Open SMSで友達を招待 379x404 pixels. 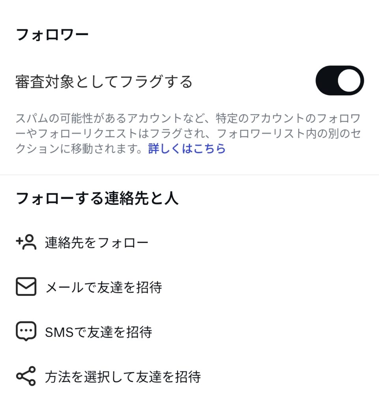coord(99,332)
